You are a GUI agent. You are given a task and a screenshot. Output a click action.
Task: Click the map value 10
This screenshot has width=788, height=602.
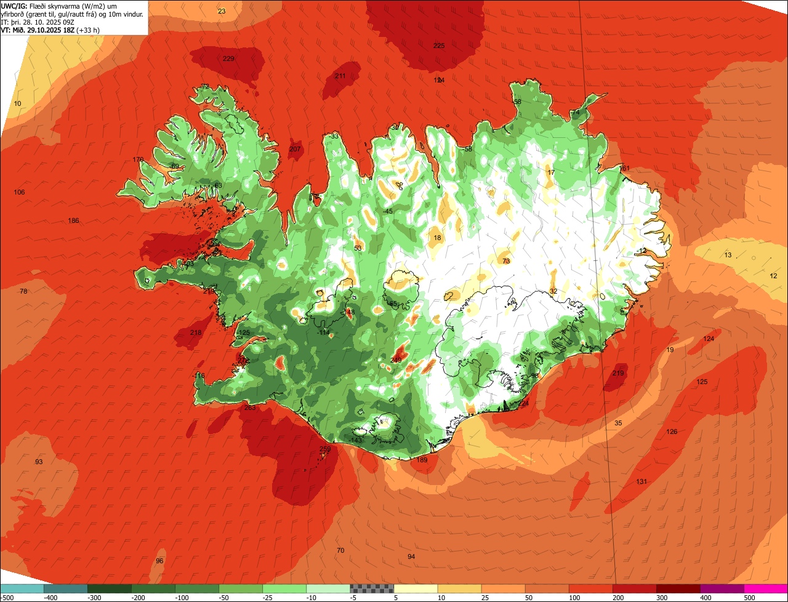(17, 103)
